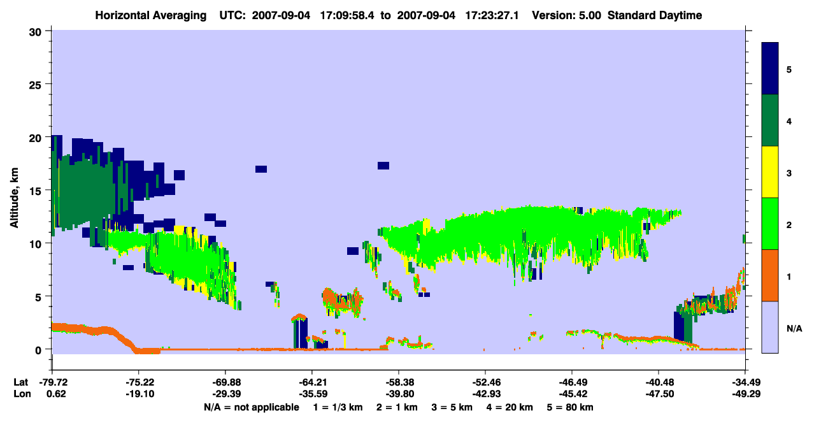828x425 pixels.
Task: Click the y-axis tick label 30
Action: click(x=37, y=31)
